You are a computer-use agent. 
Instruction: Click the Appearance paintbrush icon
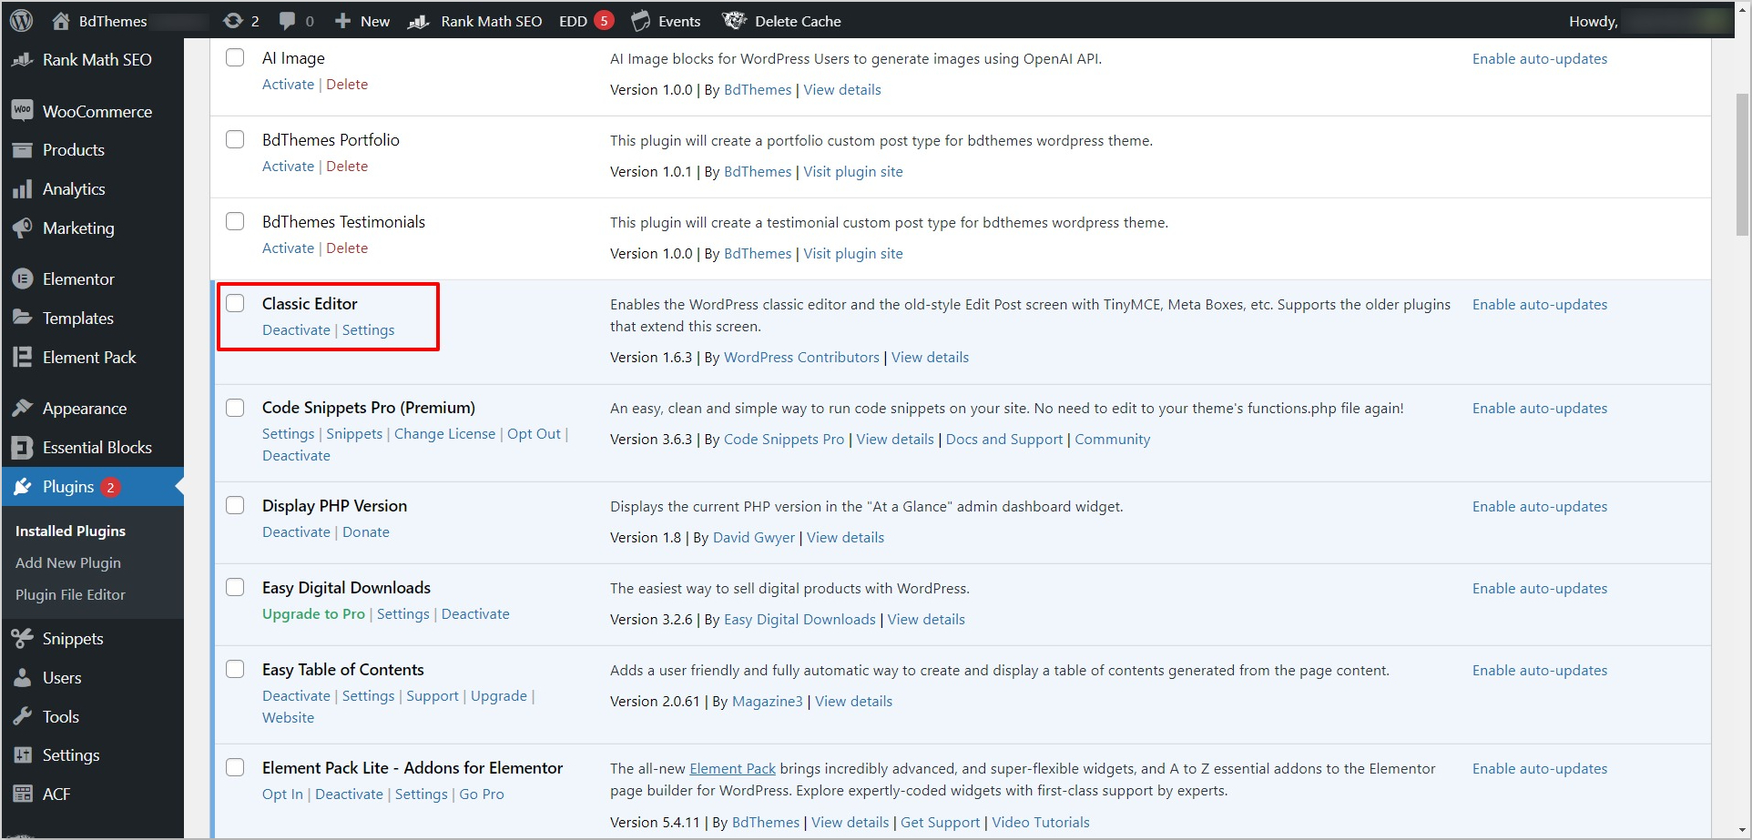(23, 408)
